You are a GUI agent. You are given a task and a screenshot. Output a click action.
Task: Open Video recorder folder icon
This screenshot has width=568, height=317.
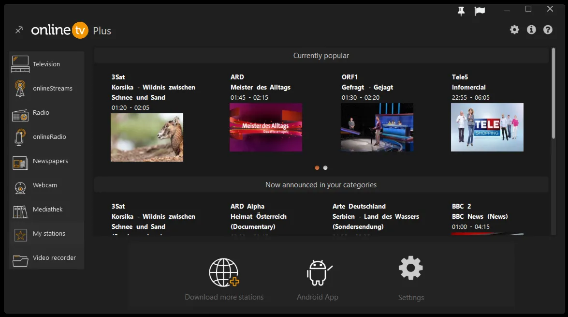[x=20, y=260]
